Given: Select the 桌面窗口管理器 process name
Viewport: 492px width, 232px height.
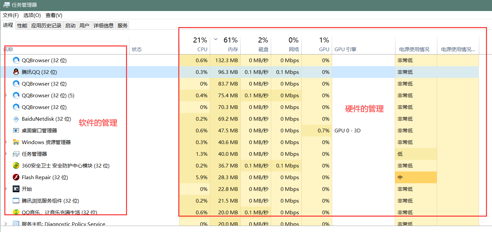Looking at the screenshot, I should point(40,131).
